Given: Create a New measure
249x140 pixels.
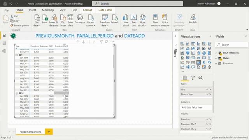Looking at the screenshot, I should (x=156, y=21).
